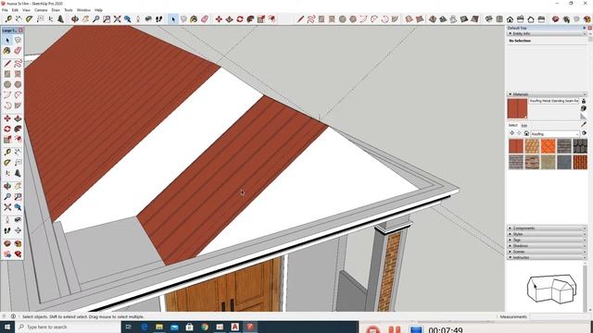593x333 pixels.
Task: Expand the Tags panel
Action: click(547, 240)
